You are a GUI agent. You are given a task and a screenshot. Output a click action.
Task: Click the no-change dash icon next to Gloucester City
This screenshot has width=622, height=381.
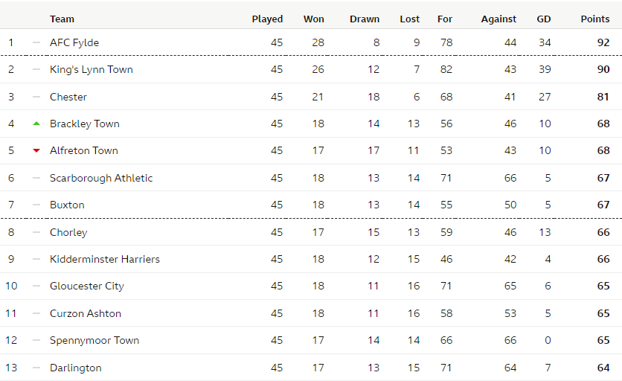pos(36,286)
